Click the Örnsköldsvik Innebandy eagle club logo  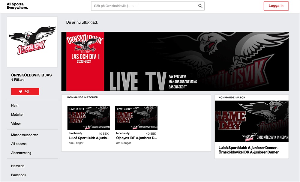32,42
